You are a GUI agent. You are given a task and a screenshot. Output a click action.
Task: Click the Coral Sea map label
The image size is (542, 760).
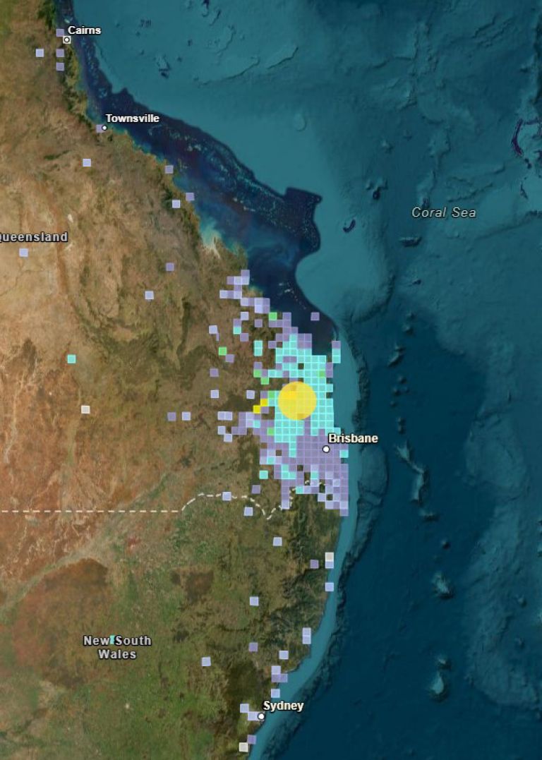[443, 212]
